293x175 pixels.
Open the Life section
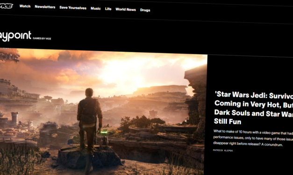108,9
